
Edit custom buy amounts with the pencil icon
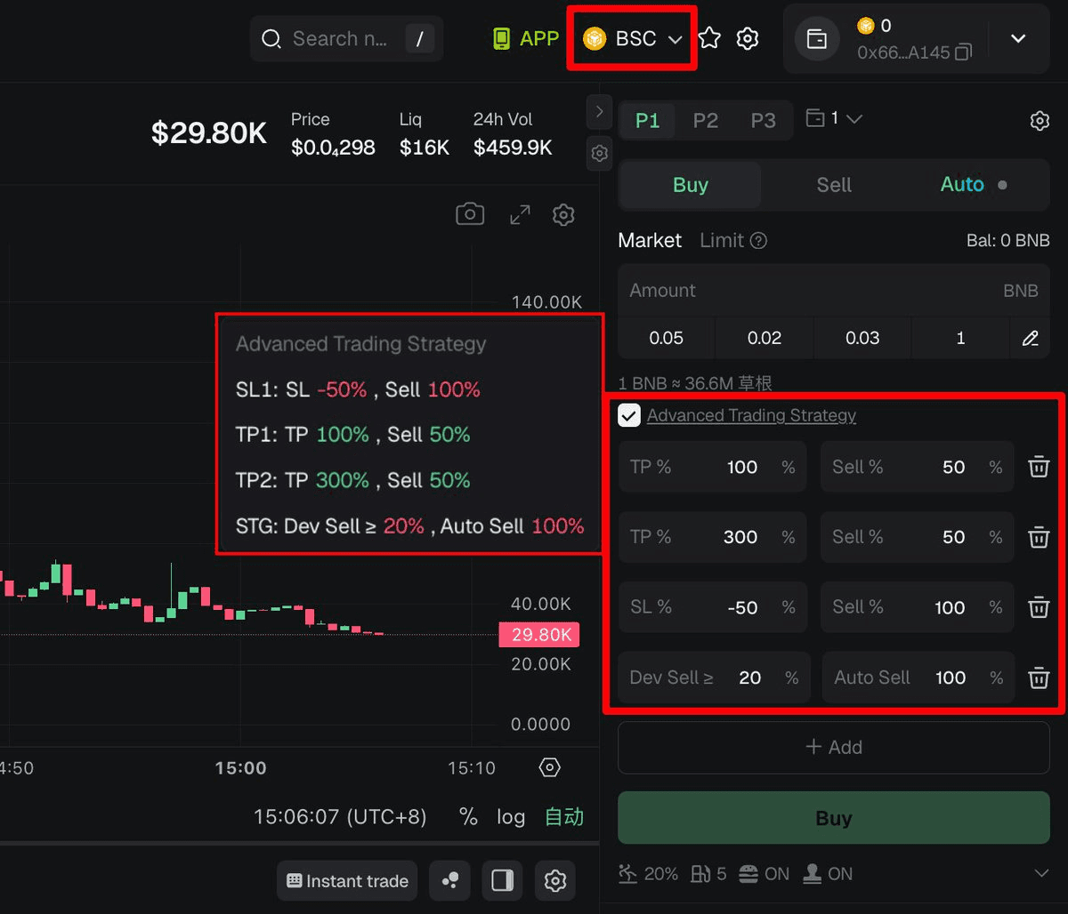pos(1030,338)
